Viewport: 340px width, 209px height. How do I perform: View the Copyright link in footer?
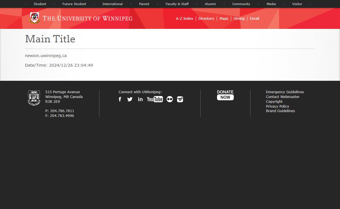[274, 102]
